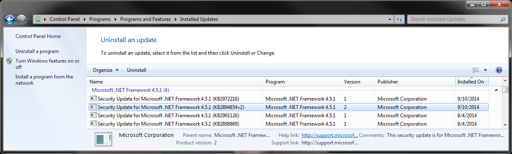Click the refresh icon beside address bar
The height and width of the screenshot is (154, 512).
(400, 19)
